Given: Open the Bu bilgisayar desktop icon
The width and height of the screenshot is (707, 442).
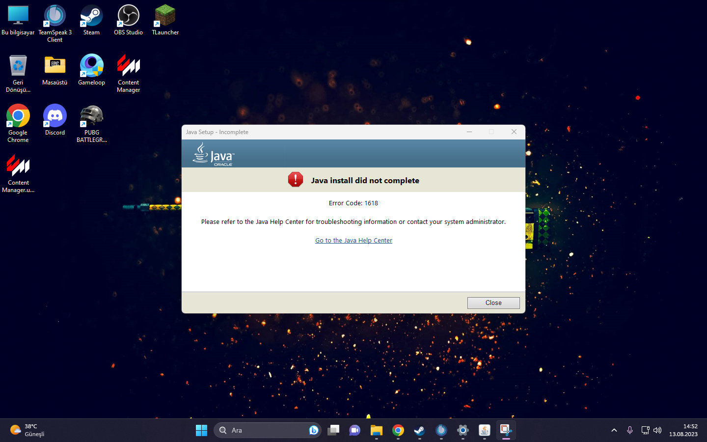Looking at the screenshot, I should (18, 21).
